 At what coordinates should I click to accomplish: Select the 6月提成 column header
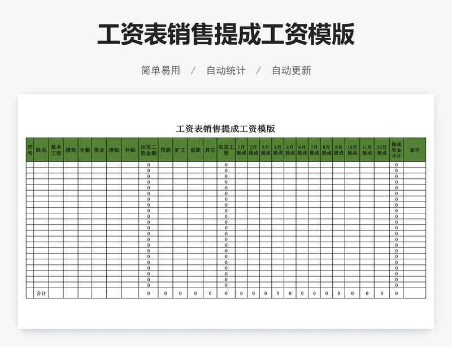point(302,149)
